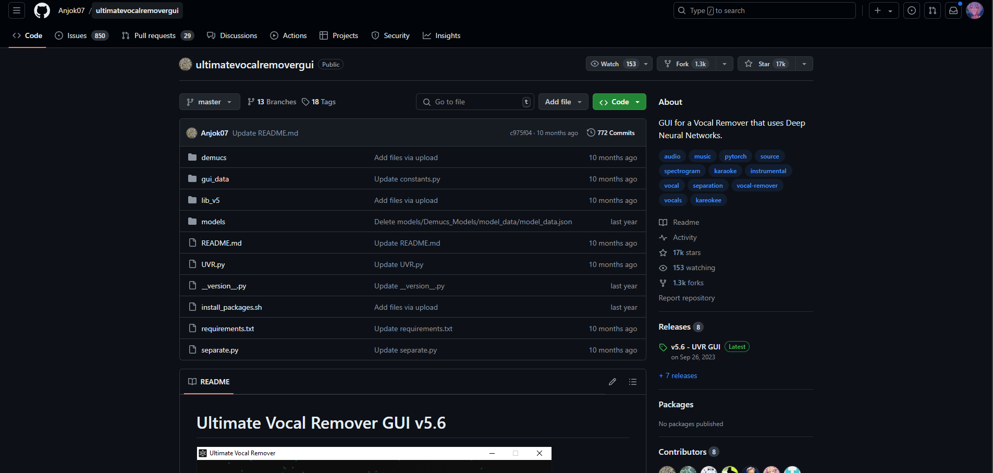The image size is (993, 473).
Task: Click the v5.6 release tag icon
Action: click(663, 347)
